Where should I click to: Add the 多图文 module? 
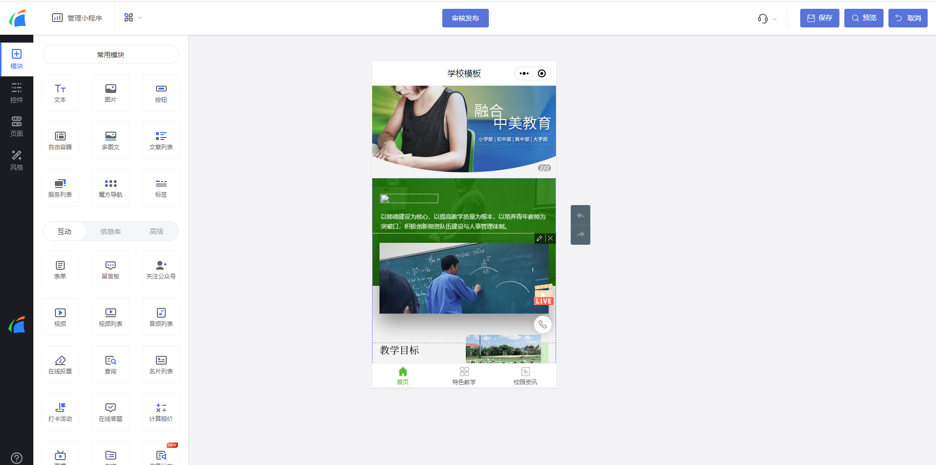tap(111, 140)
